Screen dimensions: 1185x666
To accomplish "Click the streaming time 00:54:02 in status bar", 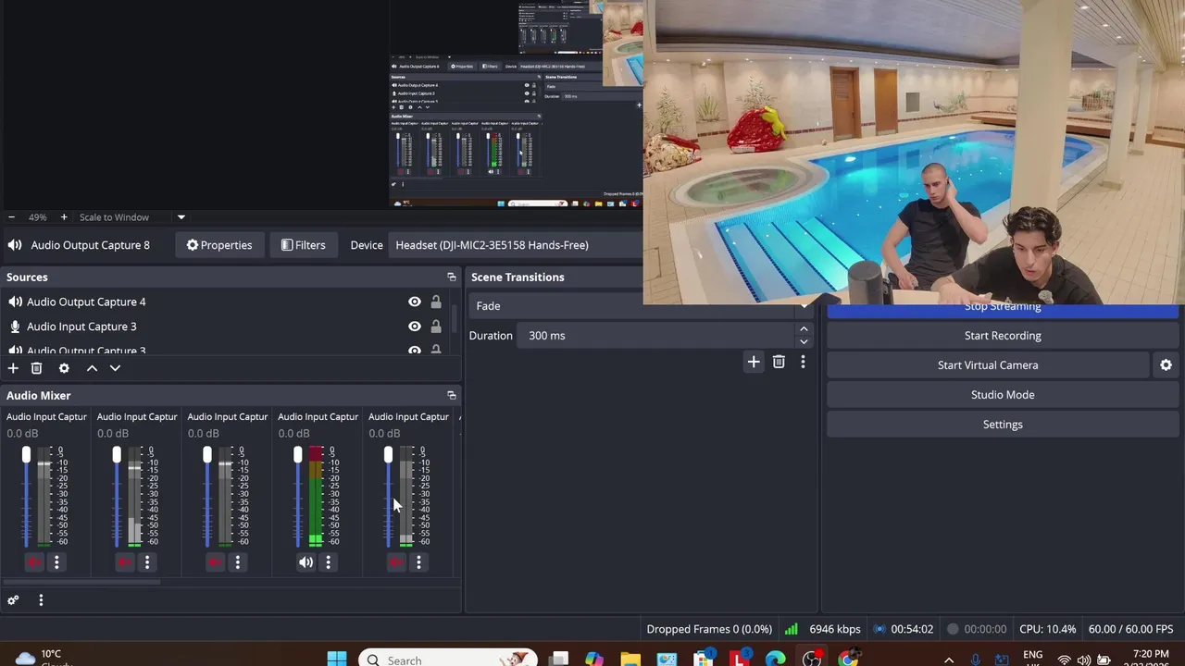I will coord(912,629).
